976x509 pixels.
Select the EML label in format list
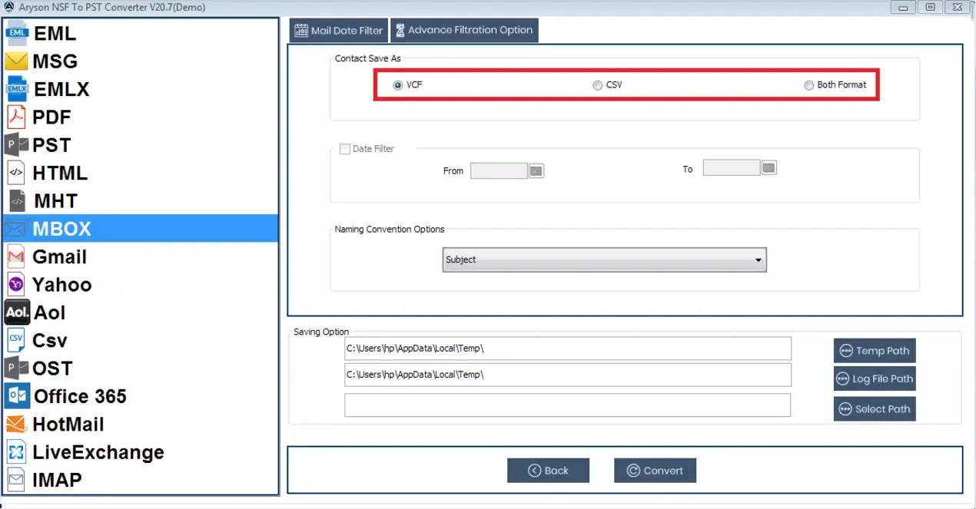[x=55, y=34]
